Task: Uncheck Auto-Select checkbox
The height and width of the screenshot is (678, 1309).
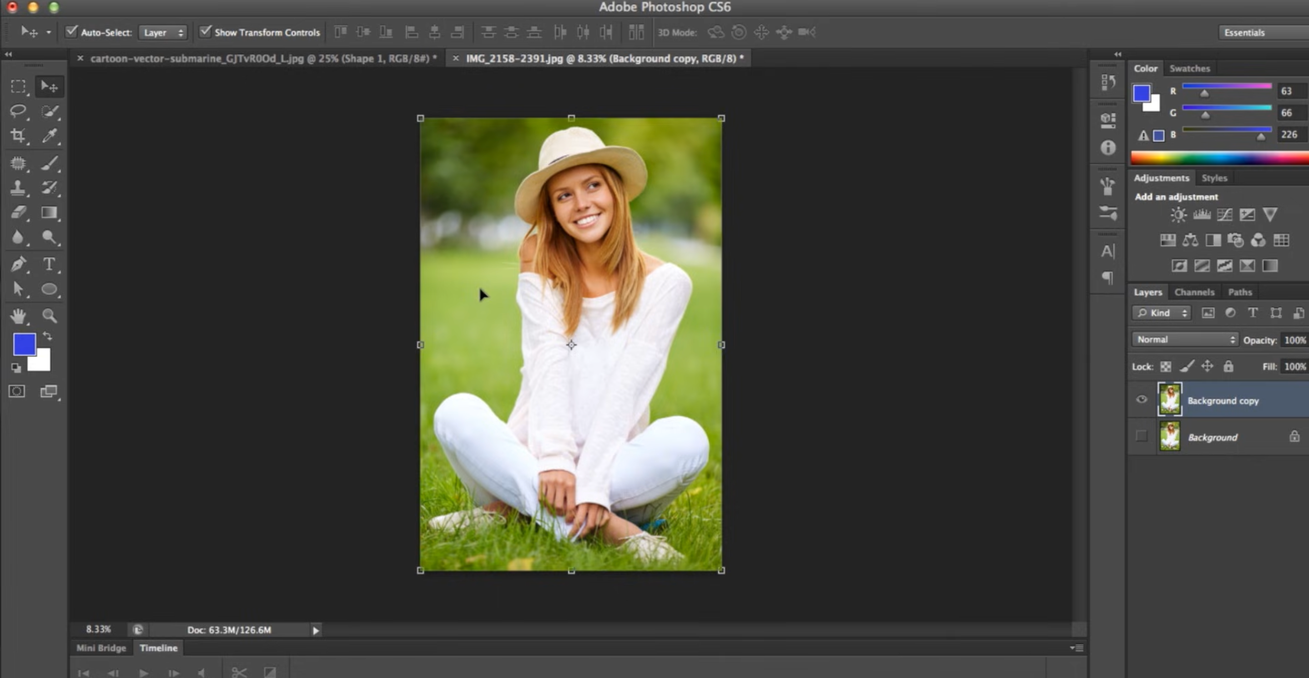Action: point(72,31)
